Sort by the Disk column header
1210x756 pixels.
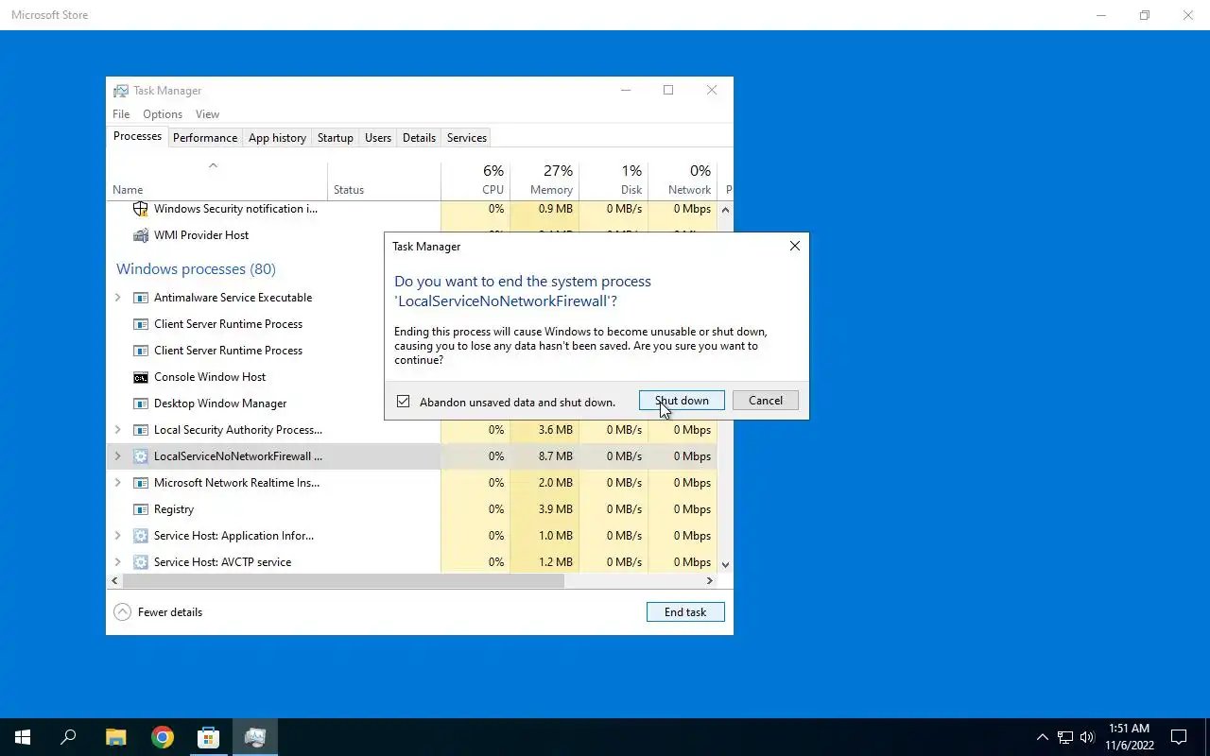(x=614, y=180)
